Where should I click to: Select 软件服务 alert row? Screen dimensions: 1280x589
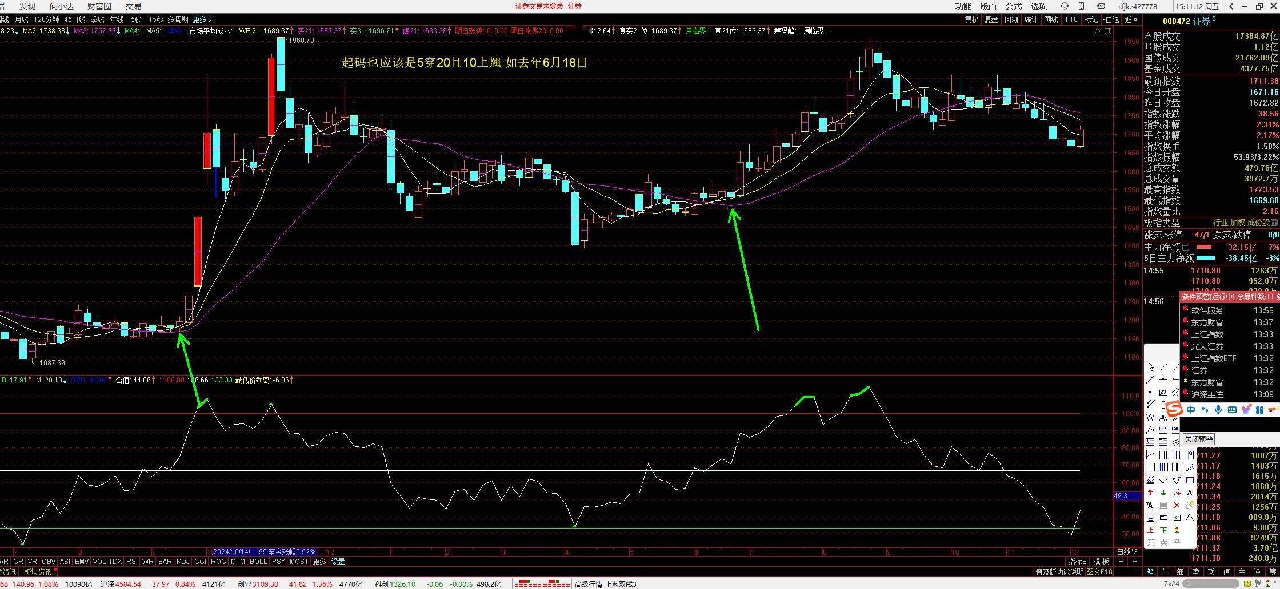point(1230,310)
